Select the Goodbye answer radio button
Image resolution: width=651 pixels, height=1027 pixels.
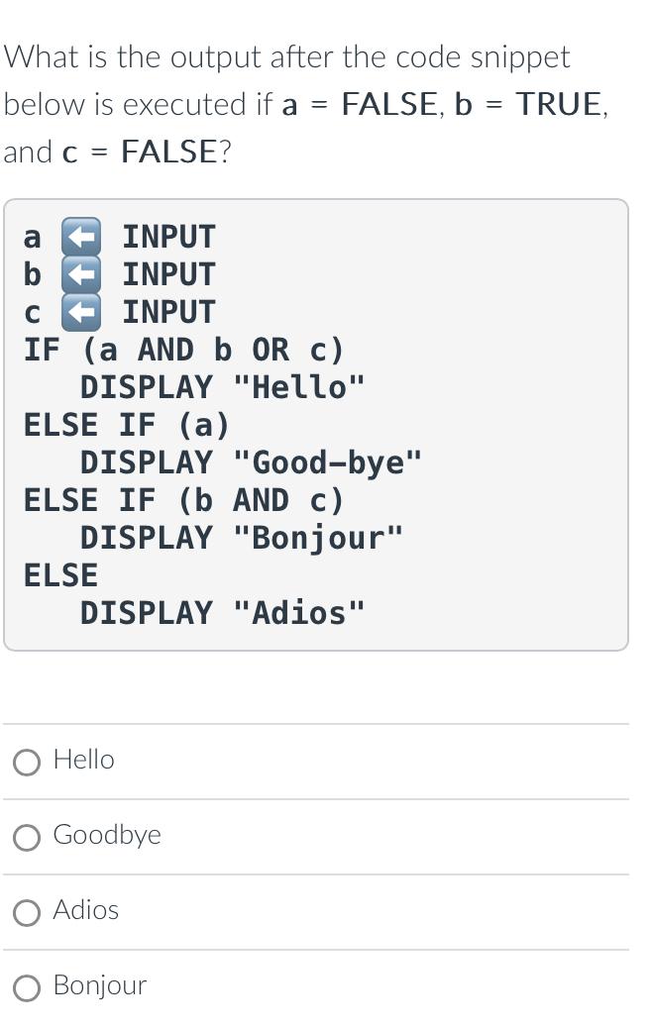27,838
